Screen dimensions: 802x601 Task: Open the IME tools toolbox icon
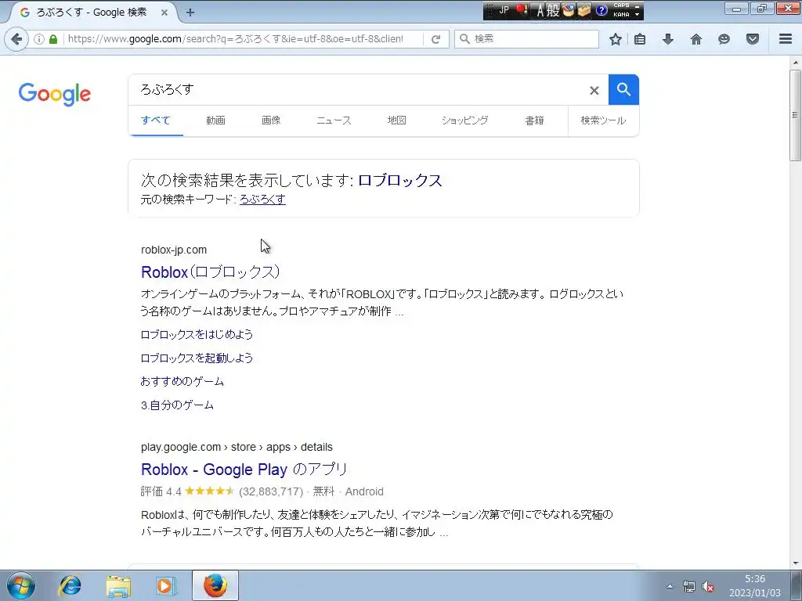(x=584, y=10)
